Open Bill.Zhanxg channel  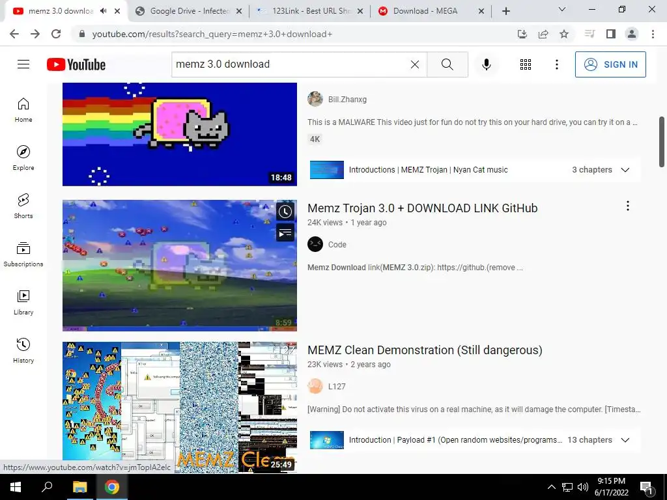(347, 99)
